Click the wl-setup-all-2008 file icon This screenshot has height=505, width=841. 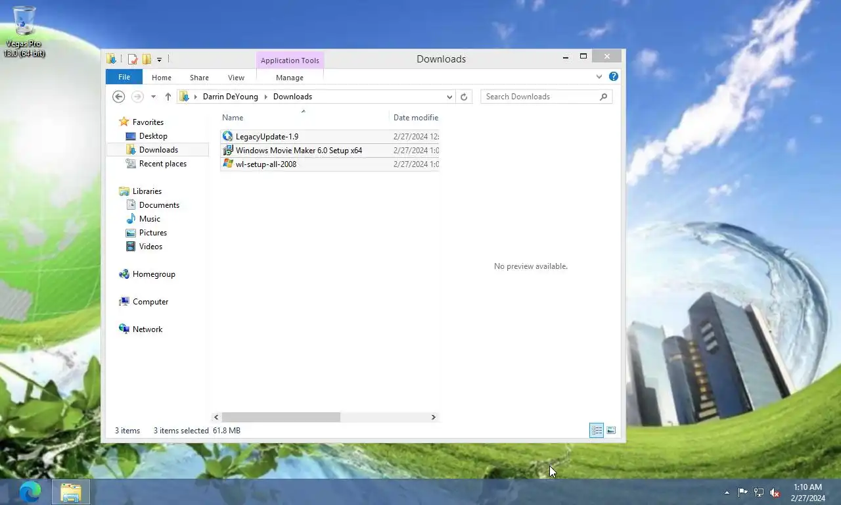[228, 164]
